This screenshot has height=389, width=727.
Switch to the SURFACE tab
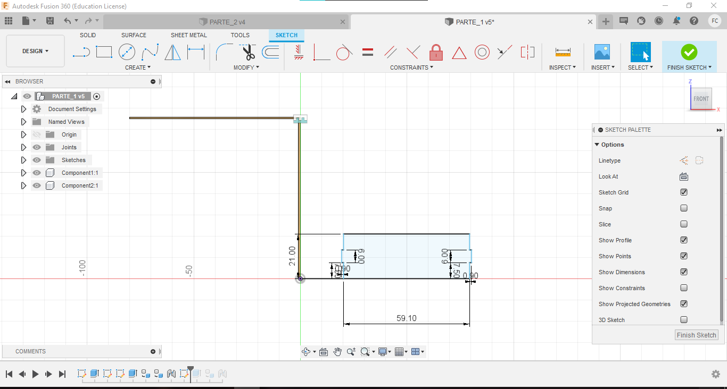[134, 35]
